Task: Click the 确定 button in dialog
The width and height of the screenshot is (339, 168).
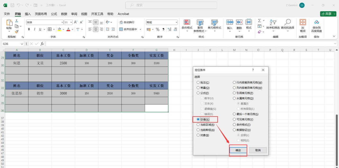Action: pos(238,150)
